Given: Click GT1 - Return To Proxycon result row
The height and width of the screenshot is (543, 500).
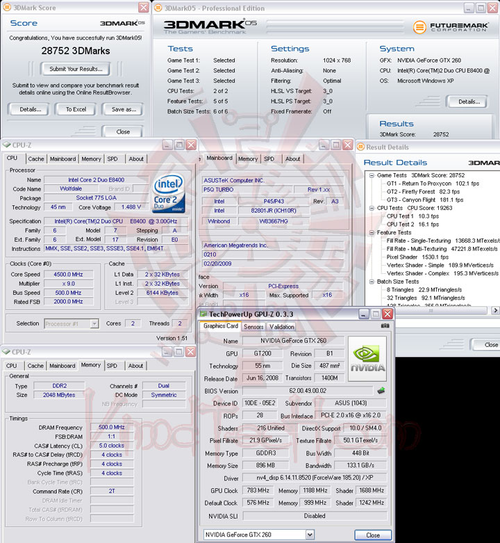Looking at the screenshot, I should coord(433,184).
